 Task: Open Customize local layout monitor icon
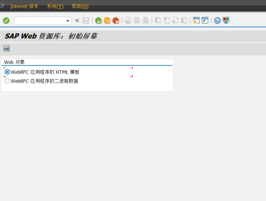[226, 20]
